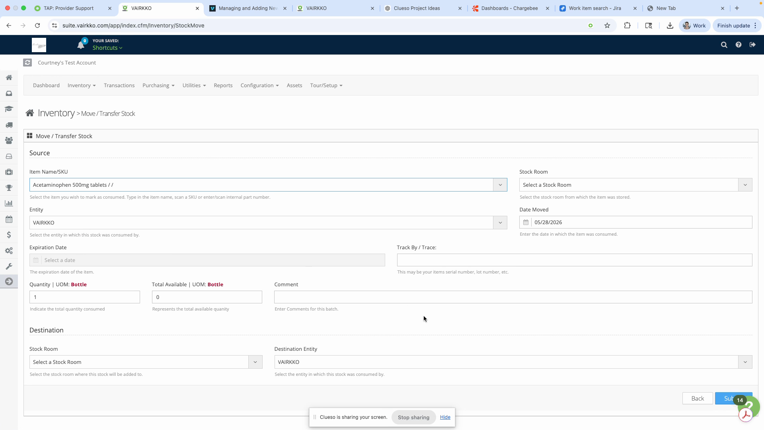
Task: Open the Reports menu item
Action: point(223,85)
